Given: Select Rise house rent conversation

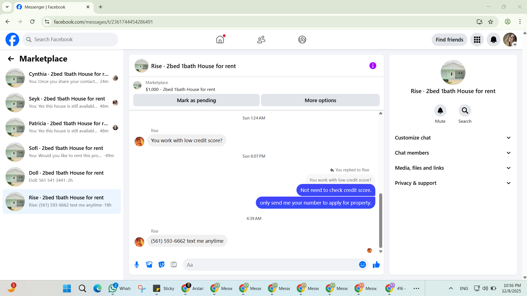Looking at the screenshot, I should click(x=62, y=202).
